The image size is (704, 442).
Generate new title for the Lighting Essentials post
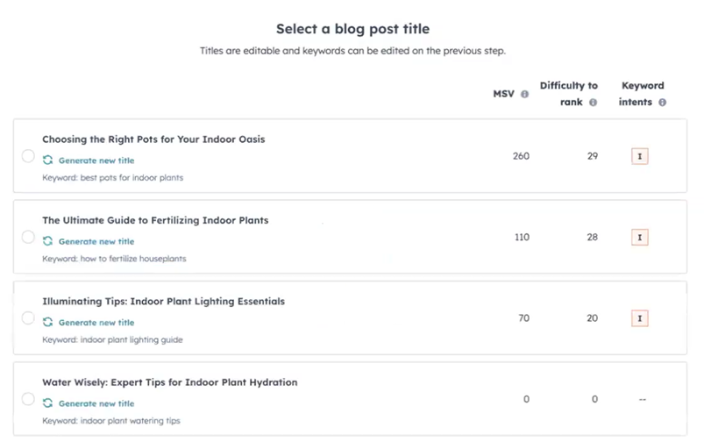click(96, 323)
